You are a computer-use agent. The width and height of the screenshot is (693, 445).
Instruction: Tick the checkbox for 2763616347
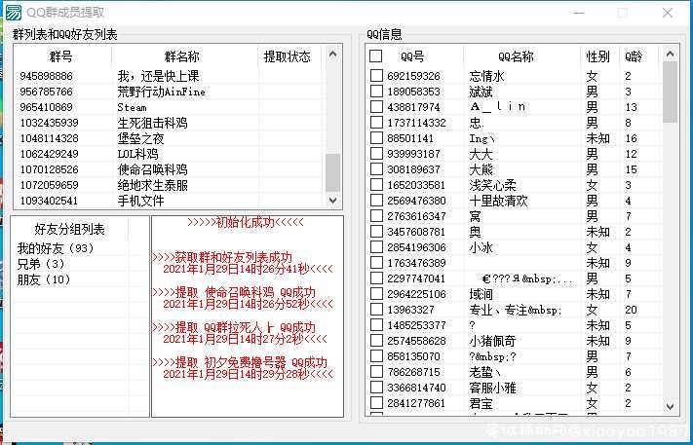(x=376, y=216)
